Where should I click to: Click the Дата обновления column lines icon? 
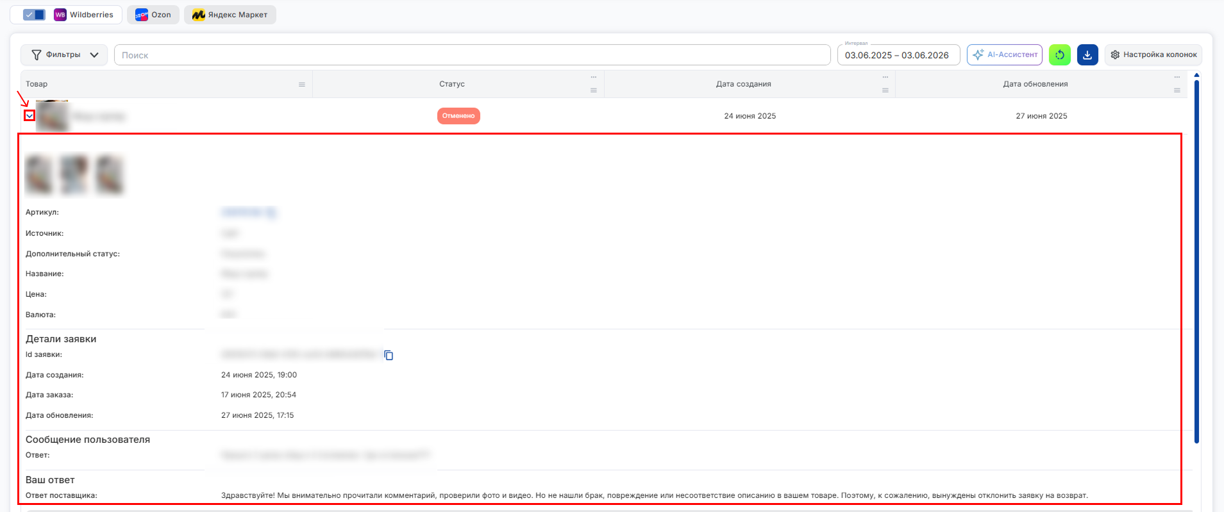point(1177,90)
